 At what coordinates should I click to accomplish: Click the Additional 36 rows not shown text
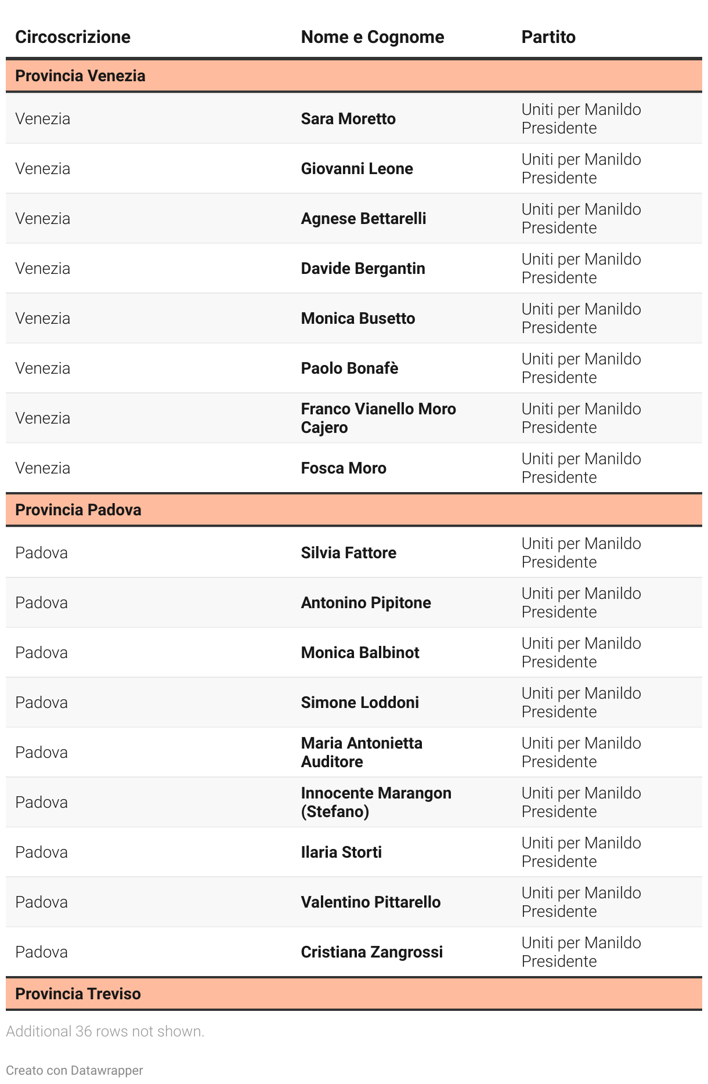pos(105,1031)
